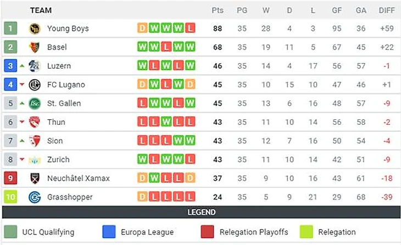Click Young Boys' most recent loss badge
The image size is (401, 245).
tap(190, 29)
